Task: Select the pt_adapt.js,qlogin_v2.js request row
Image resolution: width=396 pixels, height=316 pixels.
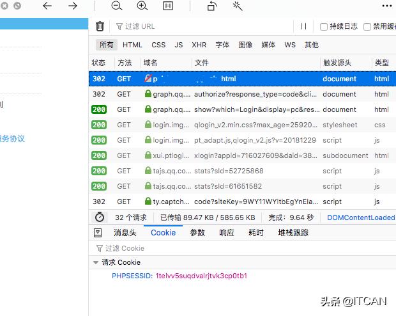Action: 243,140
